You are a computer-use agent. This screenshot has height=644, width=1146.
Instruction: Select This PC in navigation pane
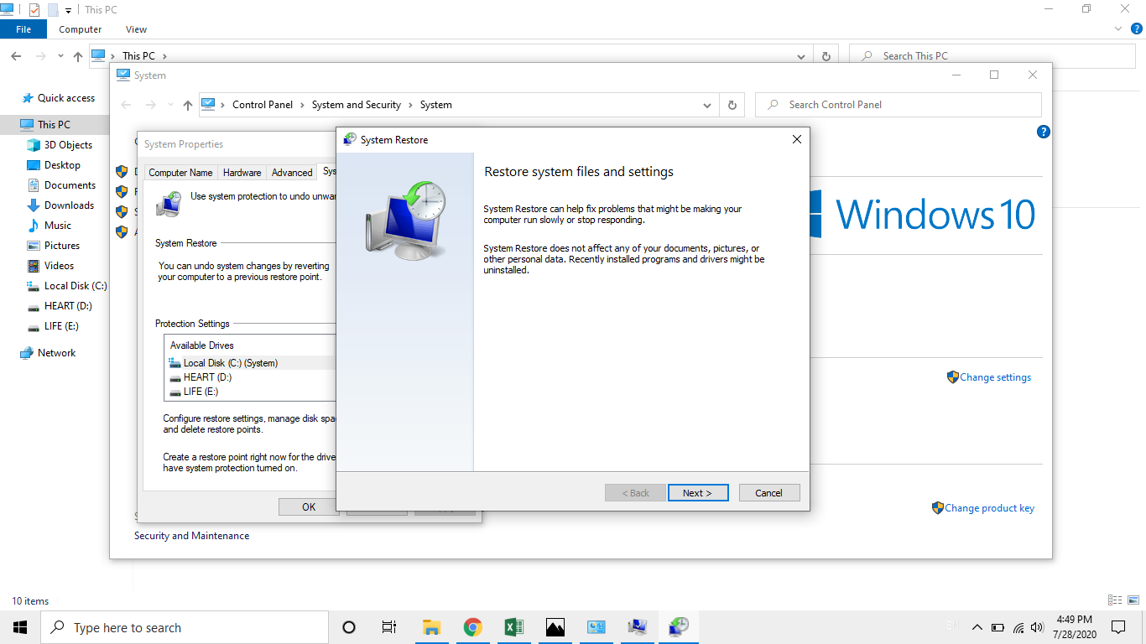tap(54, 125)
